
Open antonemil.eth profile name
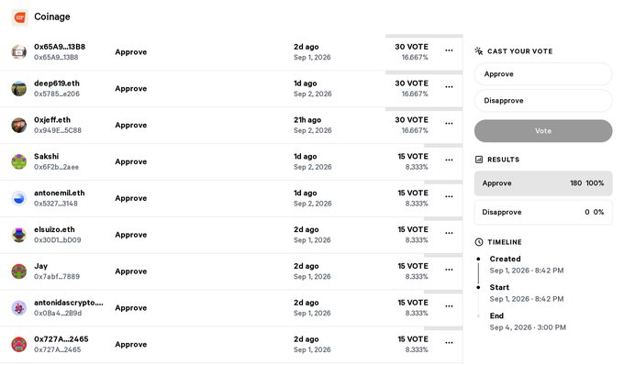(60, 194)
